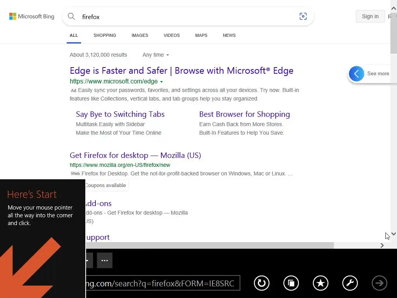
Task: Click the horizontal scrollbar right arrow
Action: [382, 245]
